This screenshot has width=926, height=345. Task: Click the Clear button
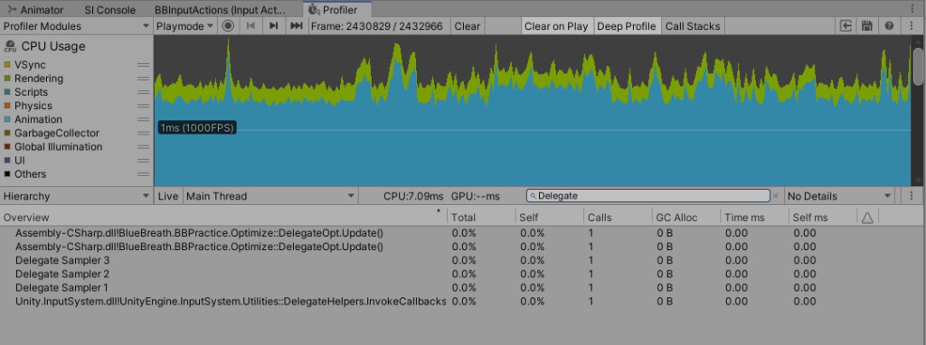pyautogui.click(x=468, y=26)
